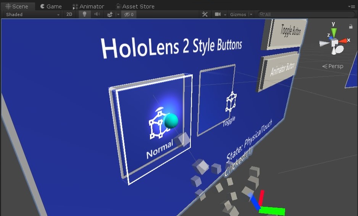Toggle the scene view rotation lock
The width and height of the screenshot is (358, 216).
click(x=351, y=26)
